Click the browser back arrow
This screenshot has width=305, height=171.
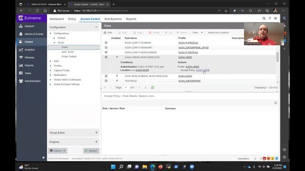pos(21,10)
